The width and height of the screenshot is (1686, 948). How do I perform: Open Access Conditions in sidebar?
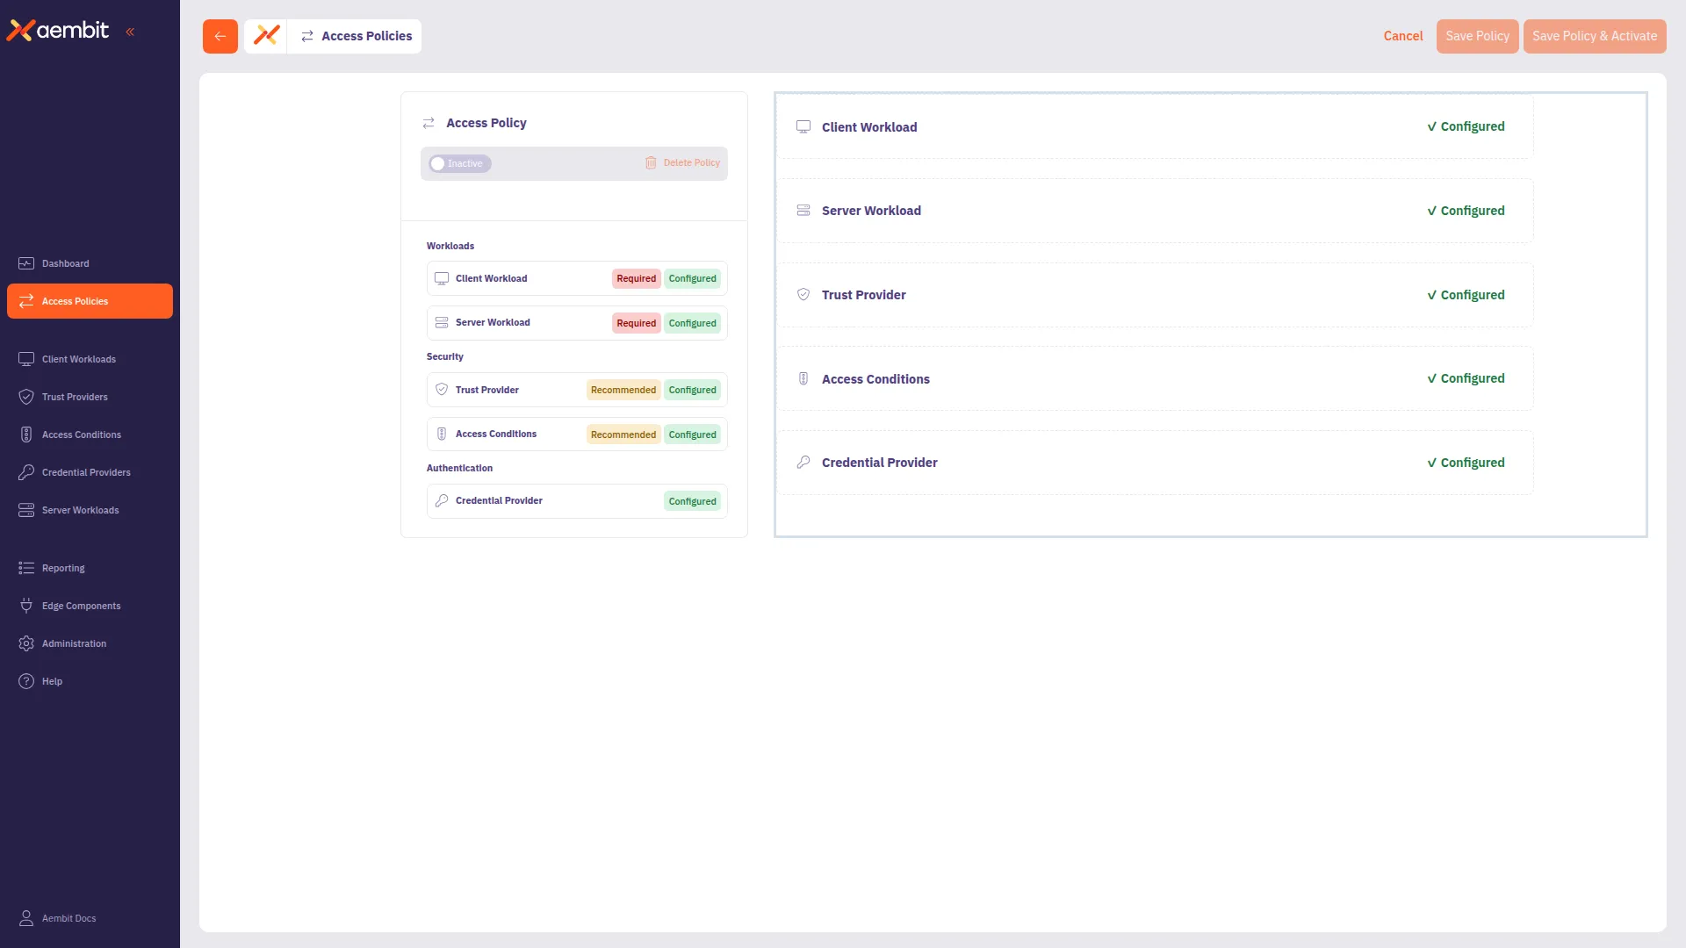click(x=90, y=434)
